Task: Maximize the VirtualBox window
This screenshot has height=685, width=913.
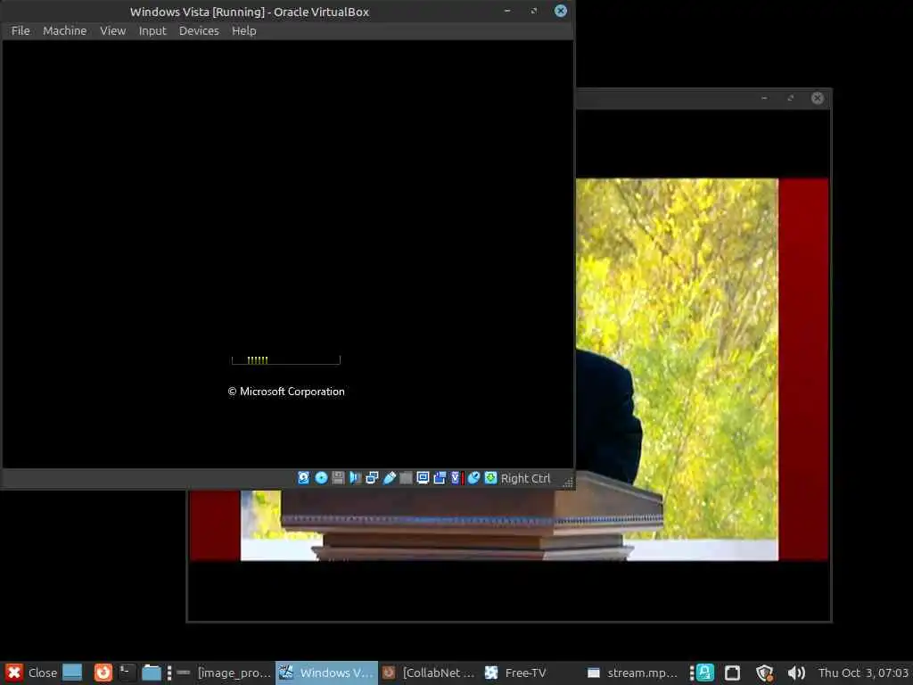Action: pyautogui.click(x=534, y=11)
